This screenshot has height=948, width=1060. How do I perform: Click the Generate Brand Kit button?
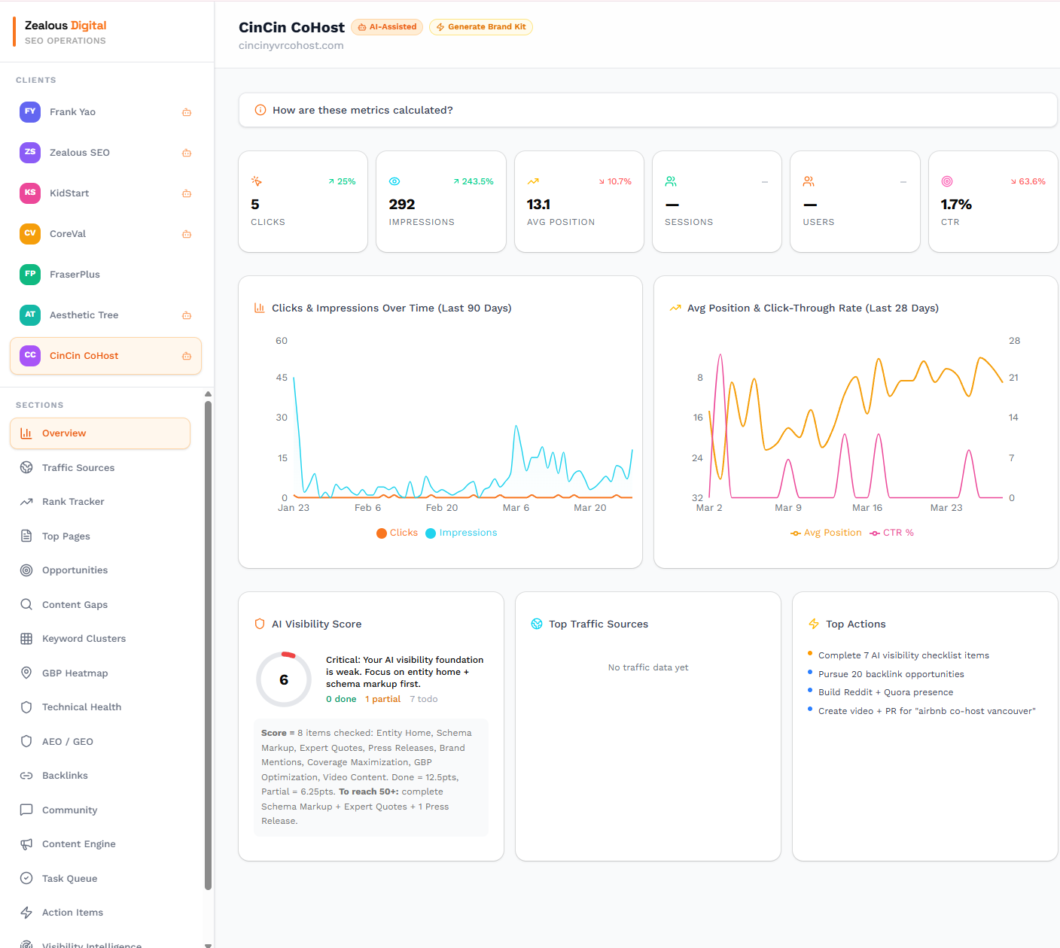coord(480,27)
